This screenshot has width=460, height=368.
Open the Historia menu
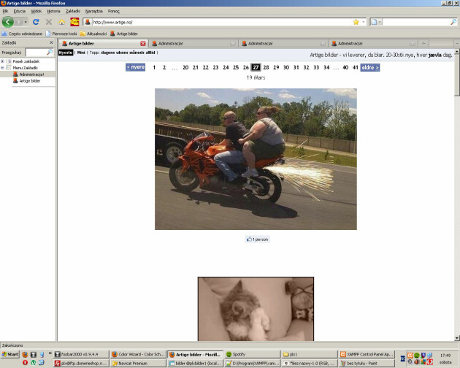coord(54,11)
